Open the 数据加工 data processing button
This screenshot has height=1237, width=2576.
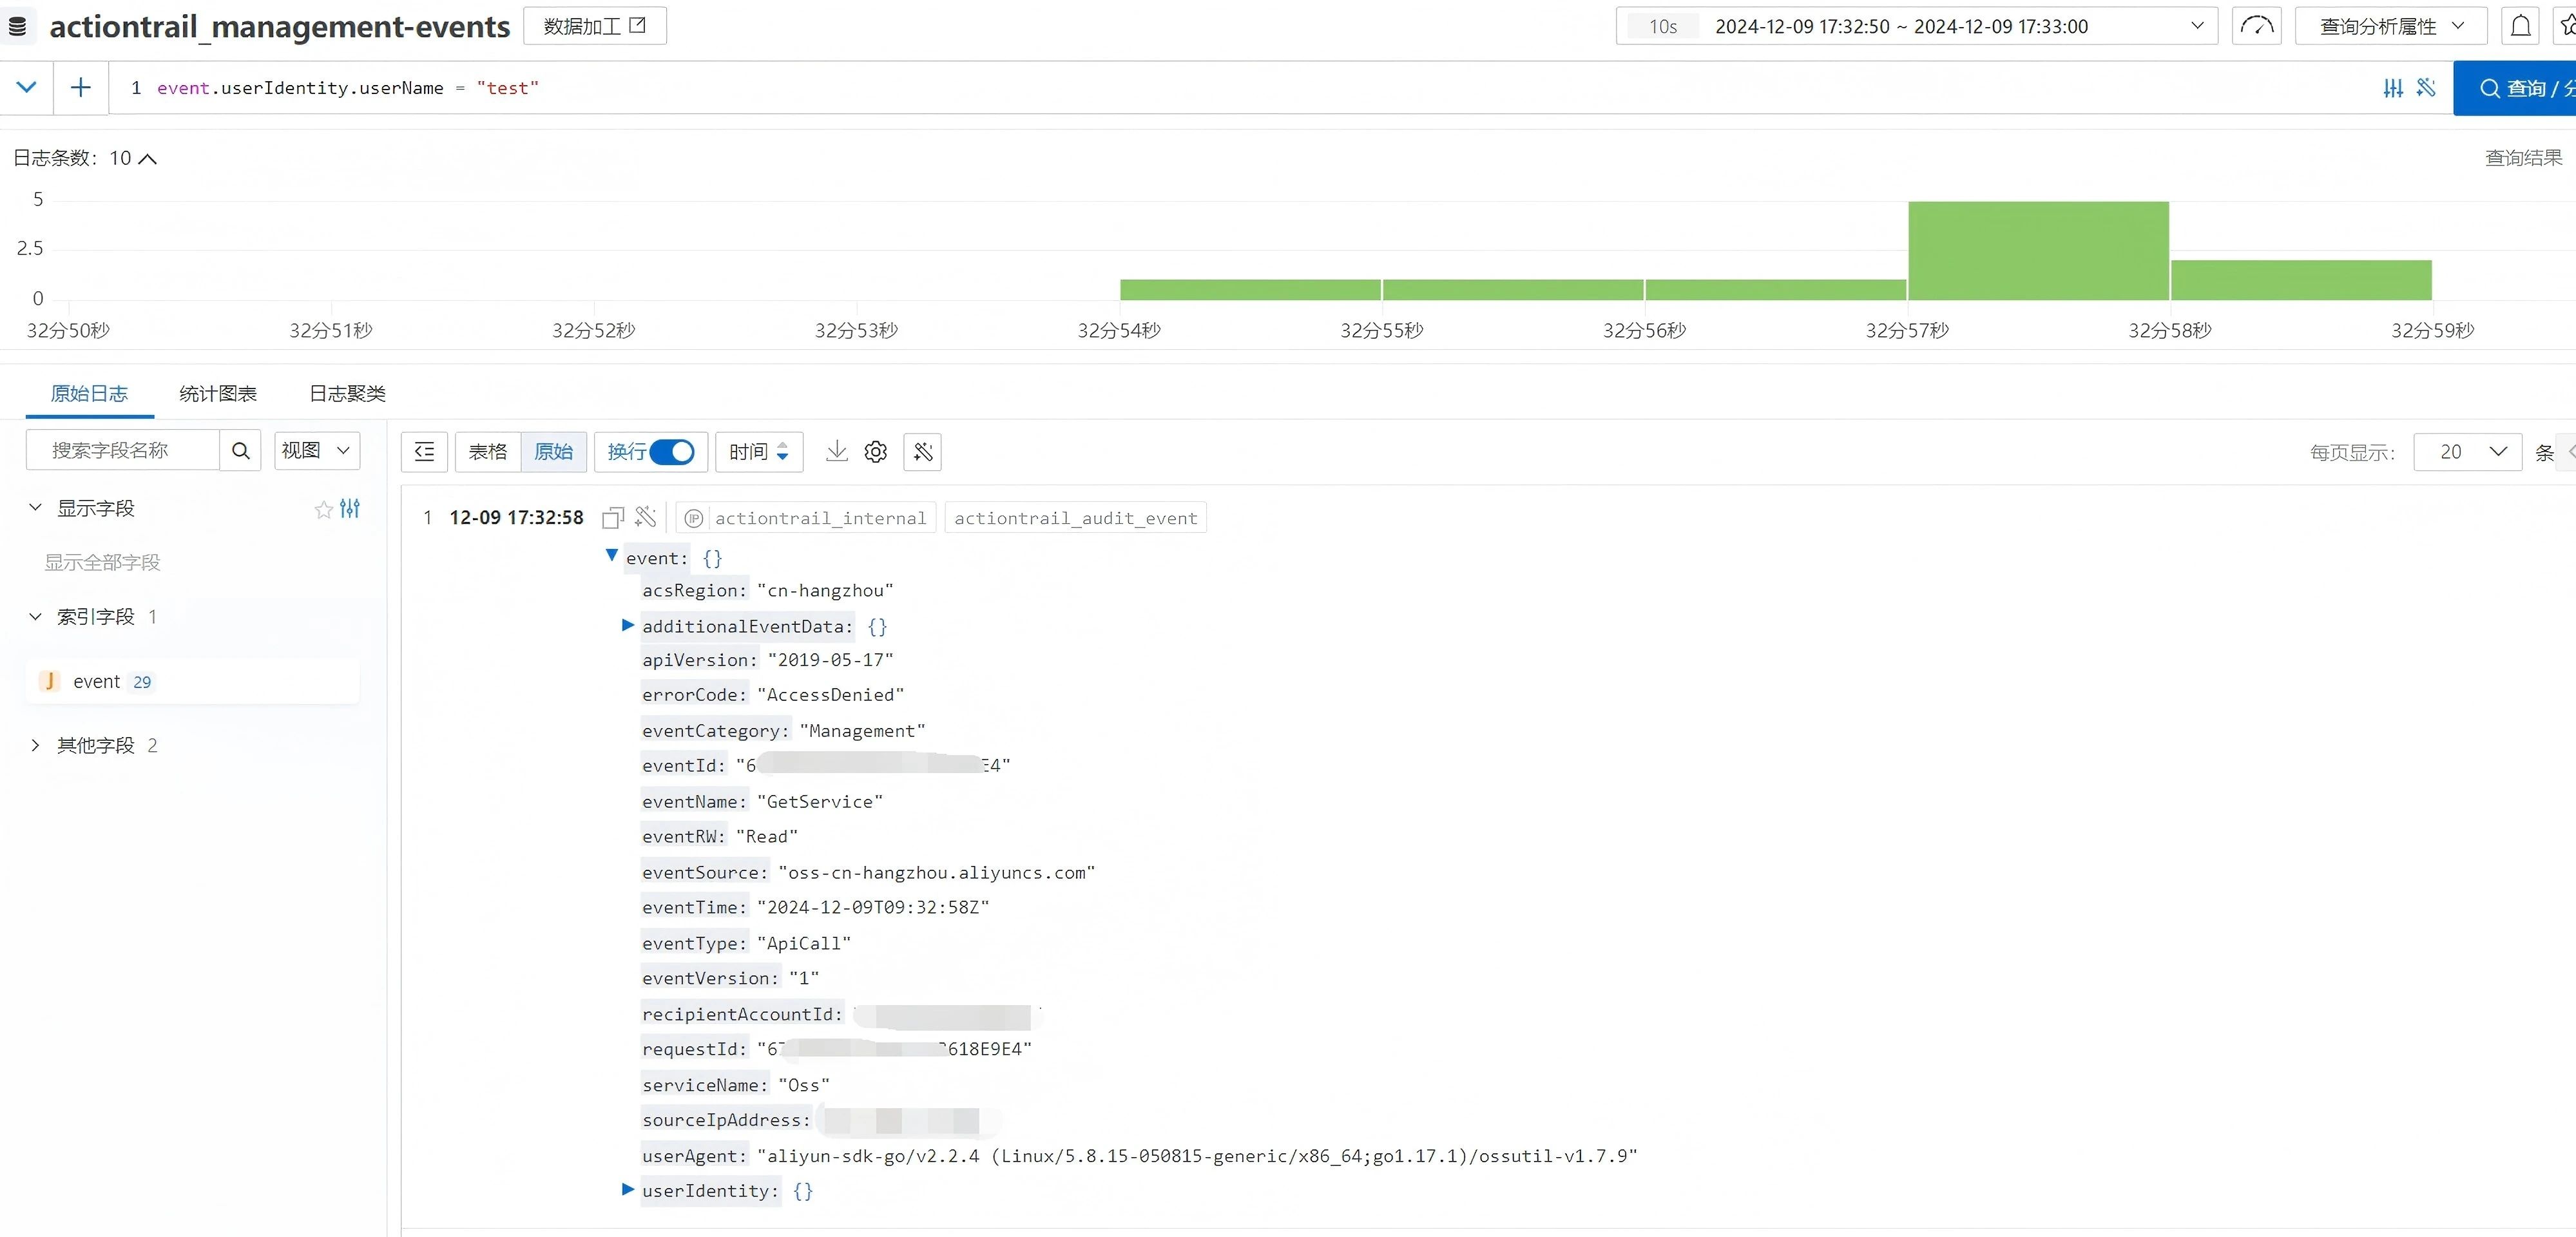595,26
